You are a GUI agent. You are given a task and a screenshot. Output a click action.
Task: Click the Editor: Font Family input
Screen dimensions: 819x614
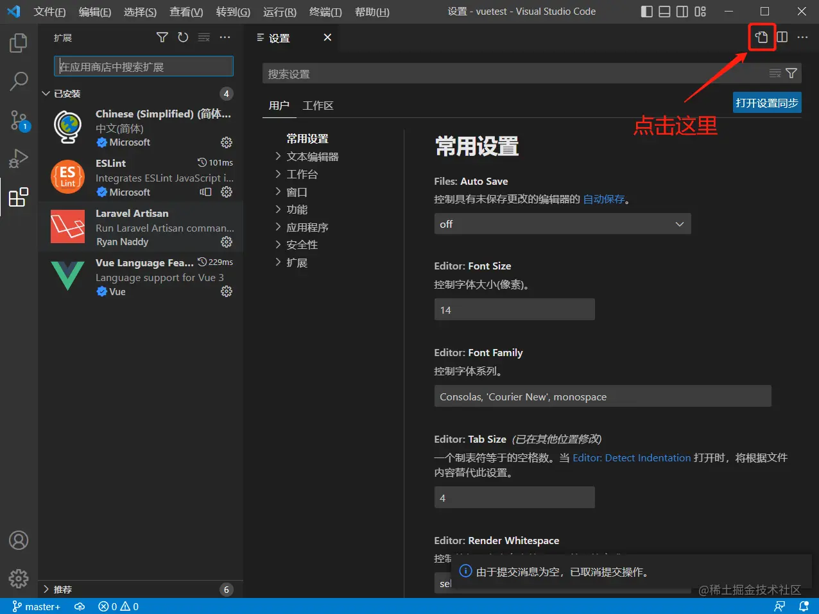coord(602,396)
